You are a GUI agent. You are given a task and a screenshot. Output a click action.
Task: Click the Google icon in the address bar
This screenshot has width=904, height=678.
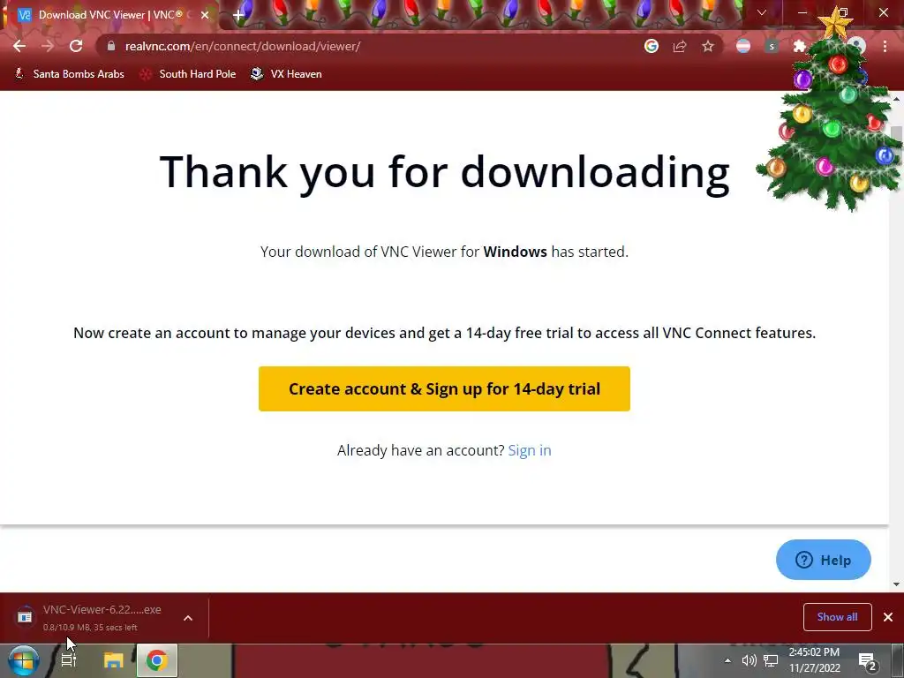[652, 46]
